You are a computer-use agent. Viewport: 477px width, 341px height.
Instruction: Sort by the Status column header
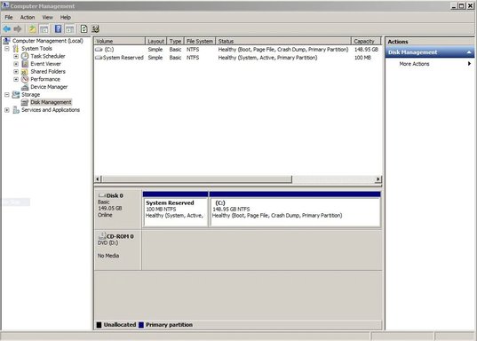pos(283,41)
